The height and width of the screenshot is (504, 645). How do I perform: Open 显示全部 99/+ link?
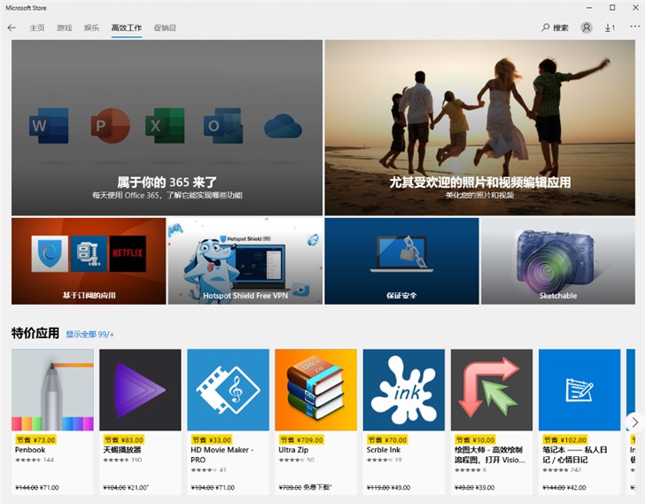tap(89, 334)
